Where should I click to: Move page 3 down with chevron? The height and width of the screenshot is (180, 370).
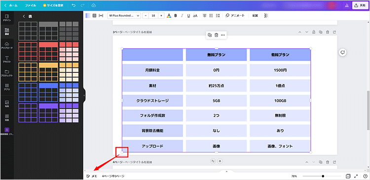pos(307,32)
